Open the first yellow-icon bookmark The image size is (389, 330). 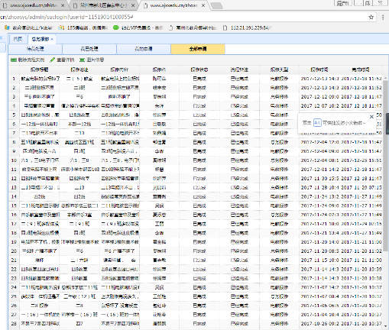[28, 27]
